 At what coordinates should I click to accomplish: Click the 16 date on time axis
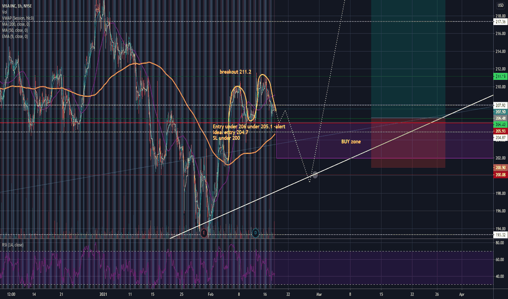tap(265, 295)
